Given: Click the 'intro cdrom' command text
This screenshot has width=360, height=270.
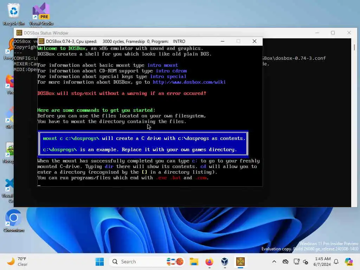Looking at the screenshot, I should 171,71.
